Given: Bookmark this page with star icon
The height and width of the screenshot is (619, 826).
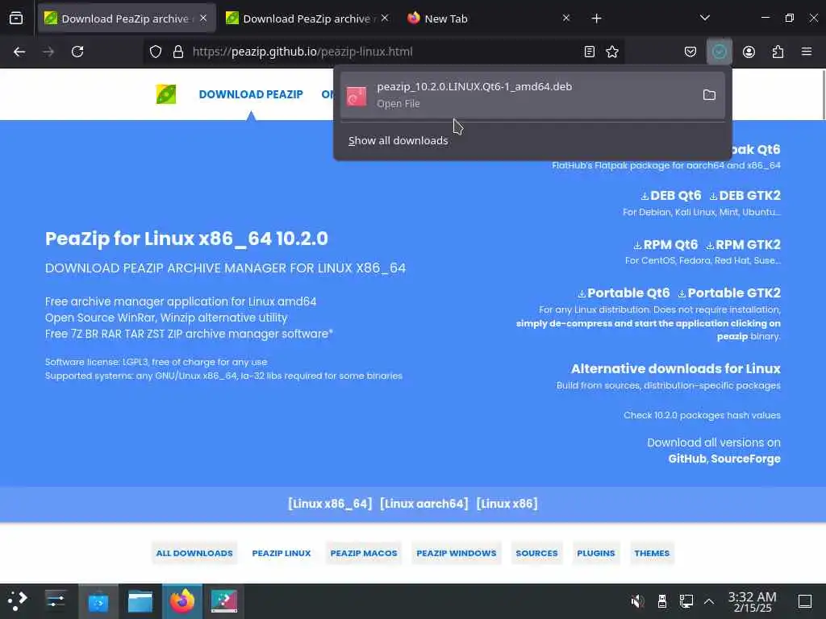Looking at the screenshot, I should [612, 52].
